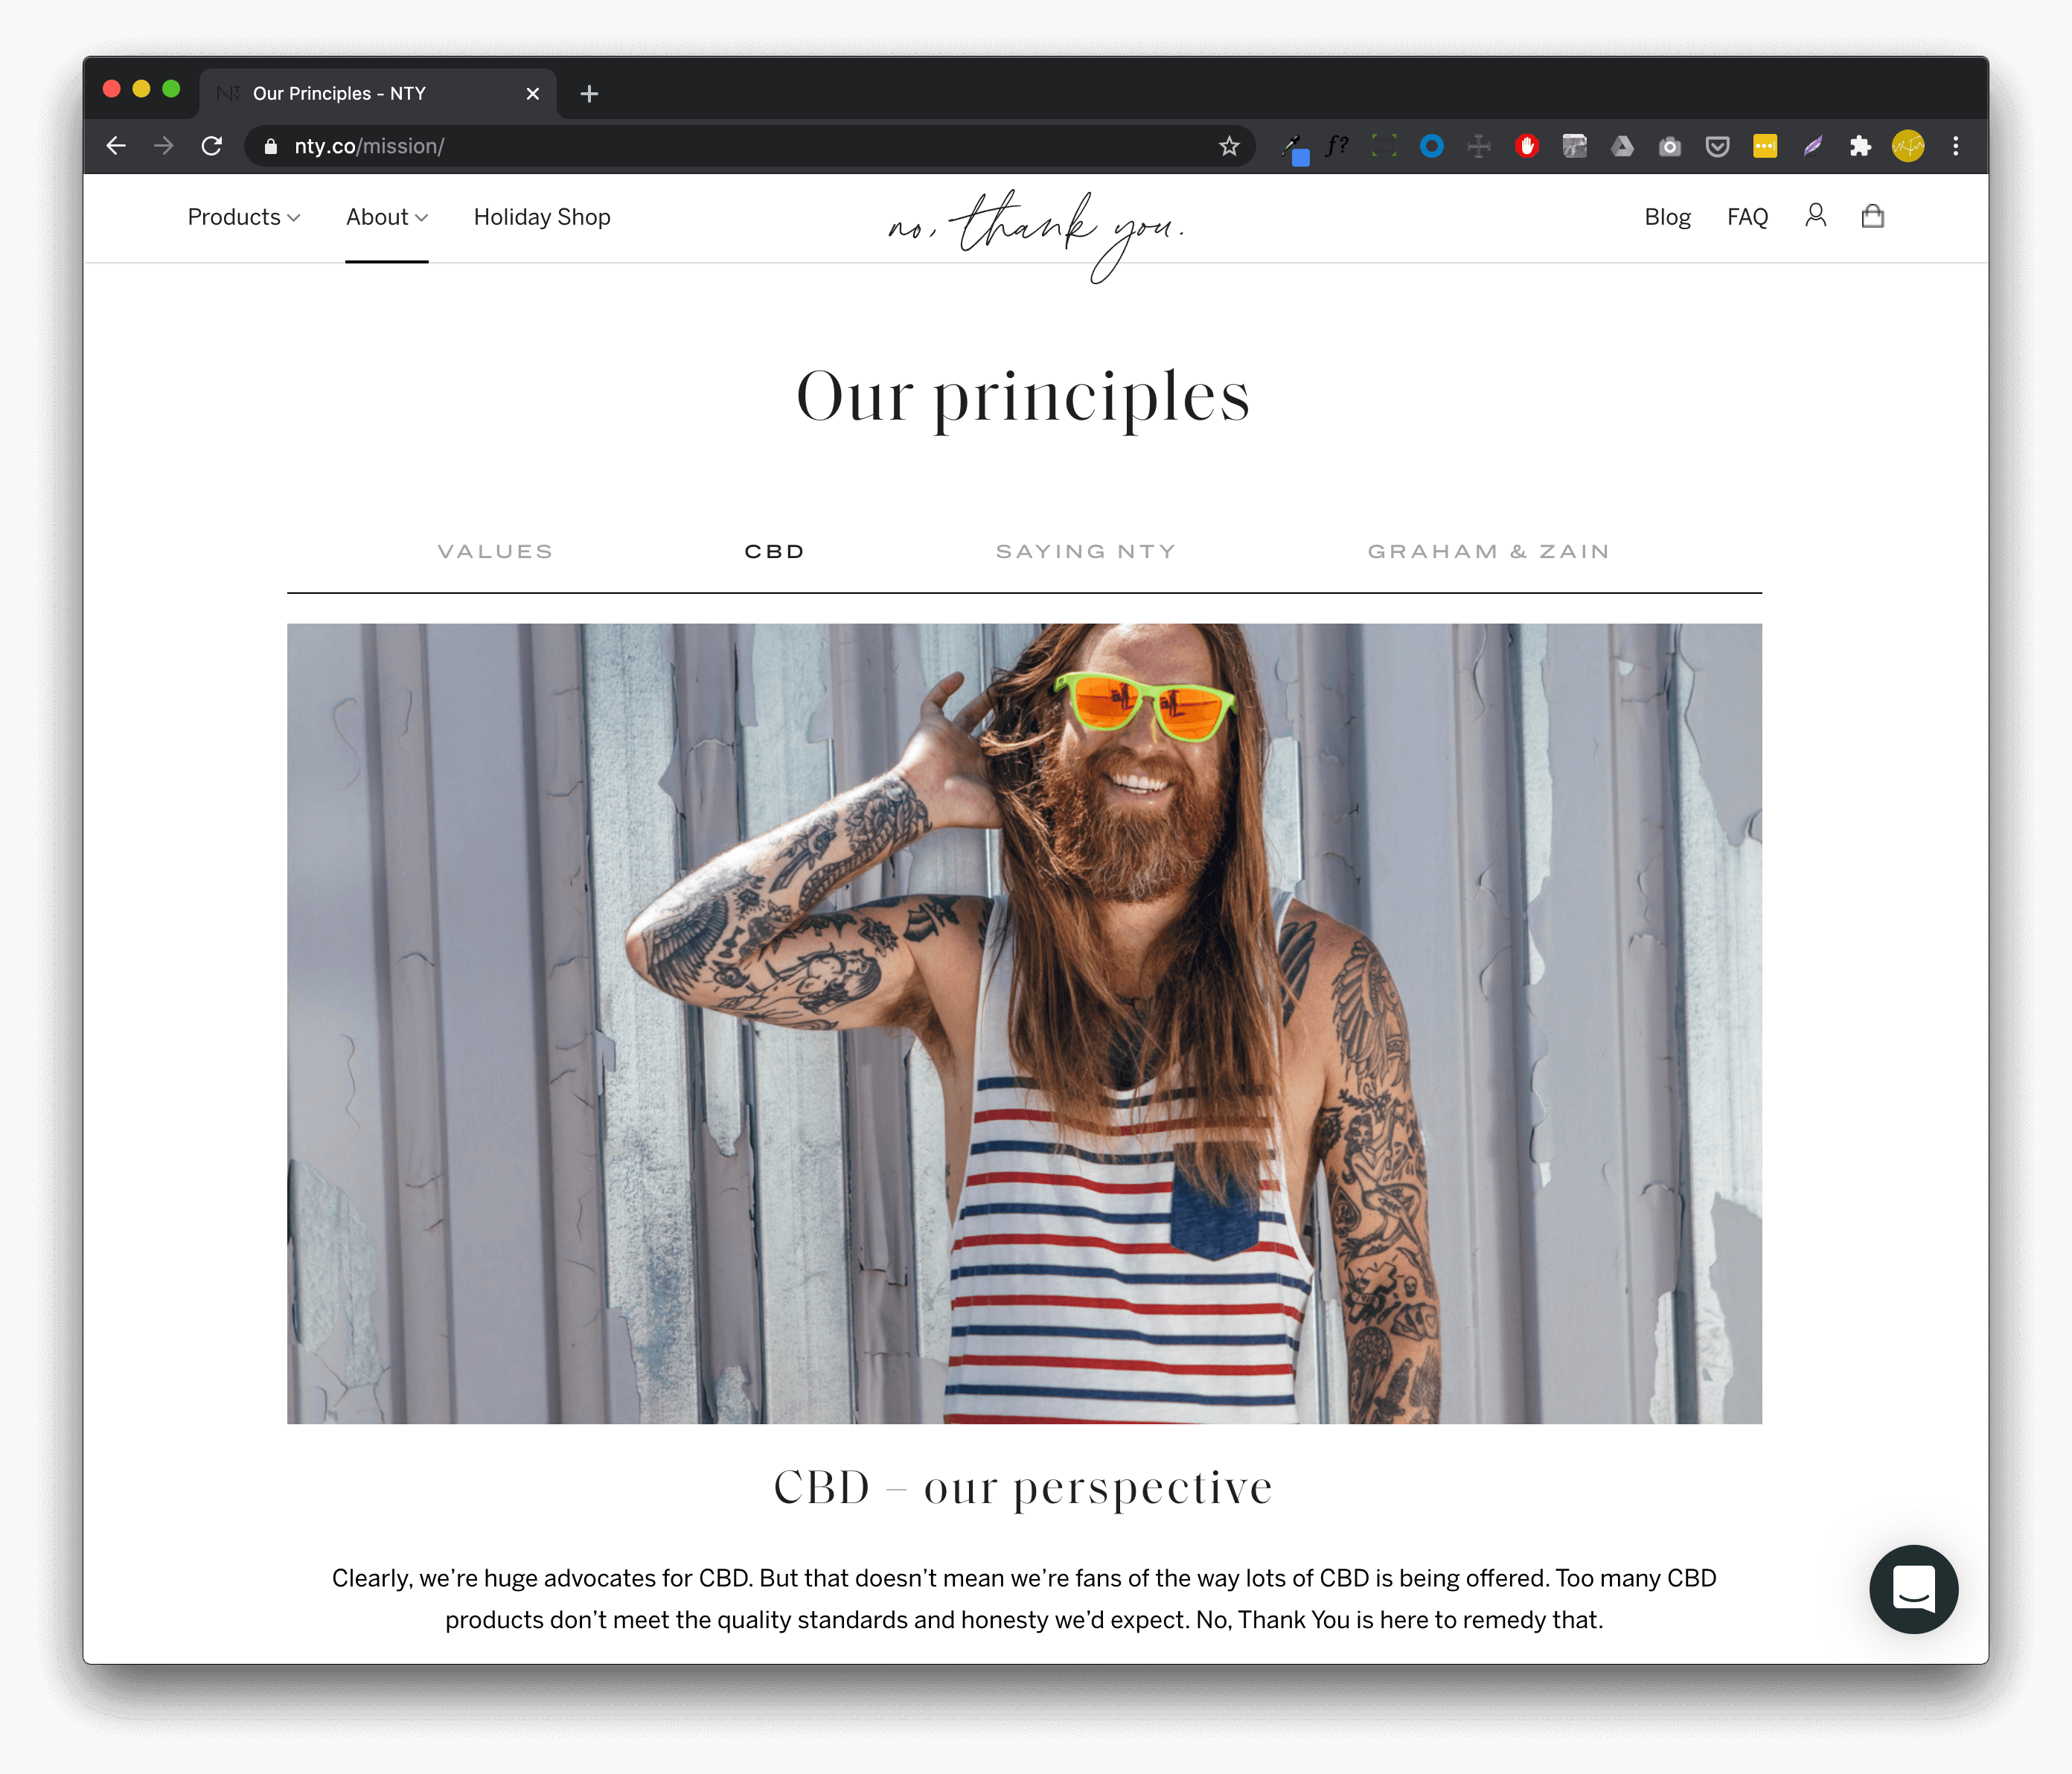Open the user account icon
Screen dimensions: 2072x1774
[1815, 216]
